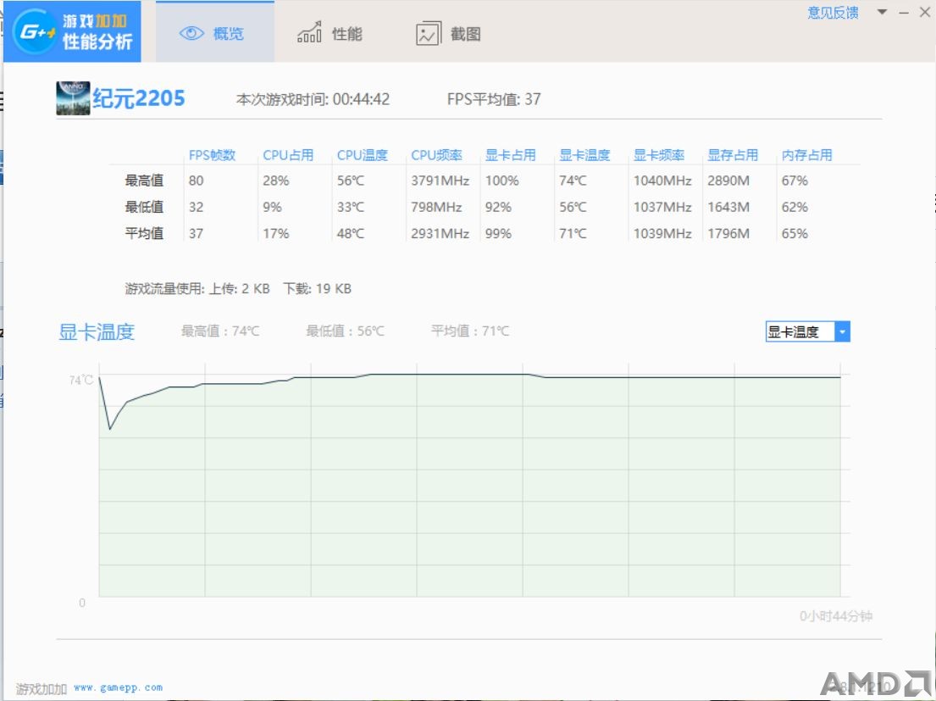Click the 平均值 row label in table
Screen dimensions: 936x701
144,233
